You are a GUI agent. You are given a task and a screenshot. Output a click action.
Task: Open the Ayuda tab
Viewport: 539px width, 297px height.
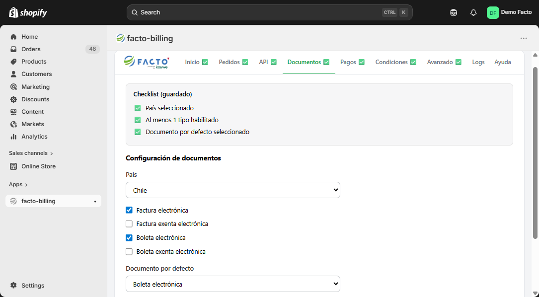click(503, 62)
